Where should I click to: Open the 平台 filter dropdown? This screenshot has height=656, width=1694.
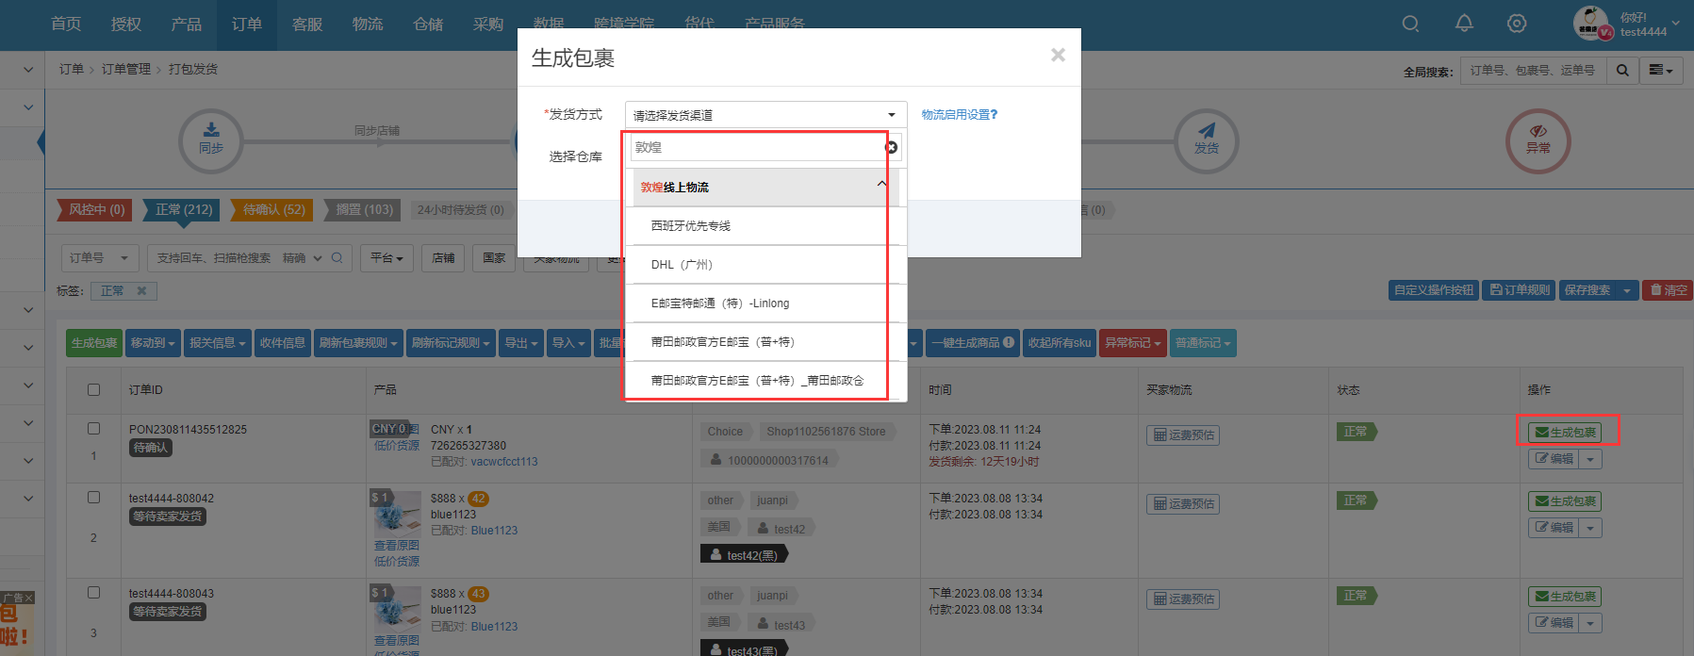tap(386, 258)
